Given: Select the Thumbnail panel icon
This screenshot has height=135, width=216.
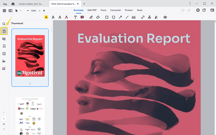Looking at the screenshot, I should click(x=4, y=31).
